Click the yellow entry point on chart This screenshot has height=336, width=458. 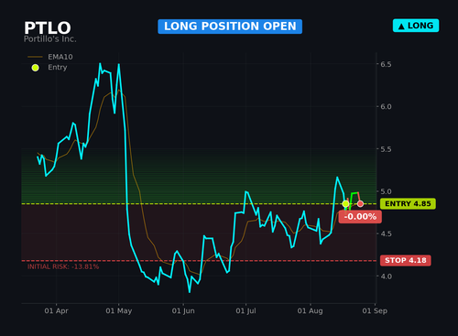[x=345, y=203]
